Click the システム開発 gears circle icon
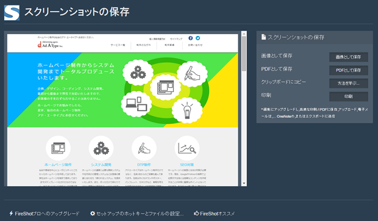 click(101, 148)
